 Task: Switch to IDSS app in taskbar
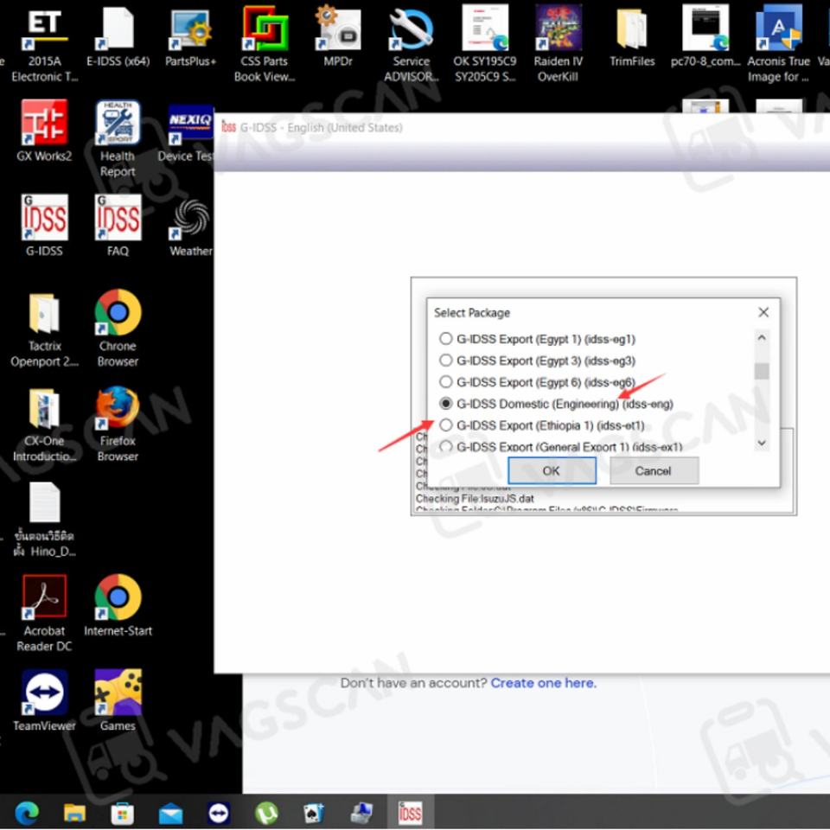coord(410,812)
